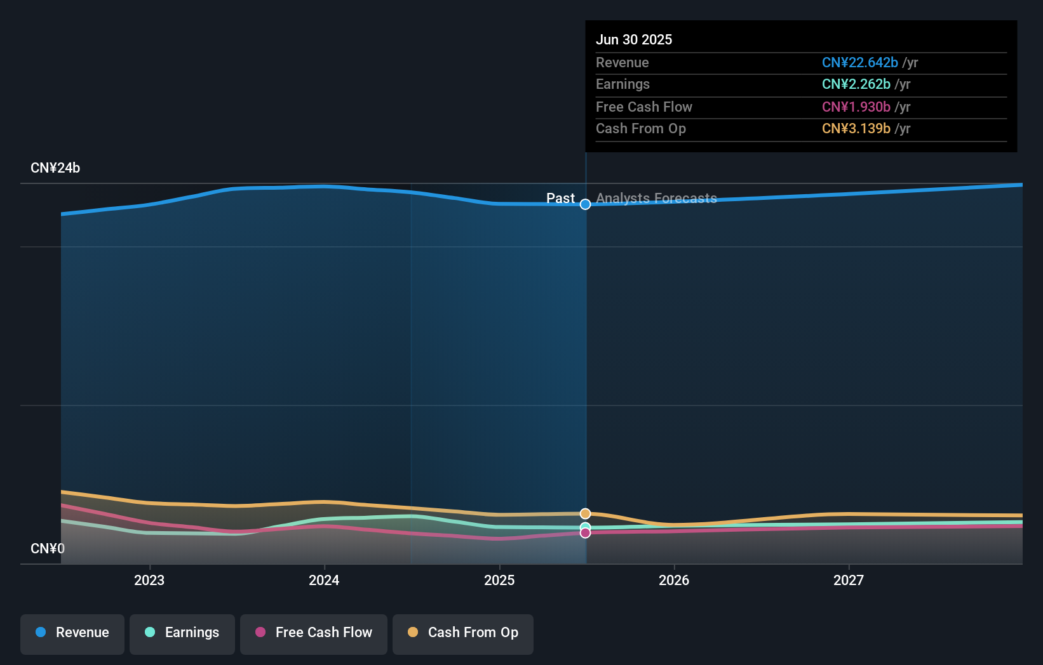Select the orange Cash From Op chart marker

[585, 513]
